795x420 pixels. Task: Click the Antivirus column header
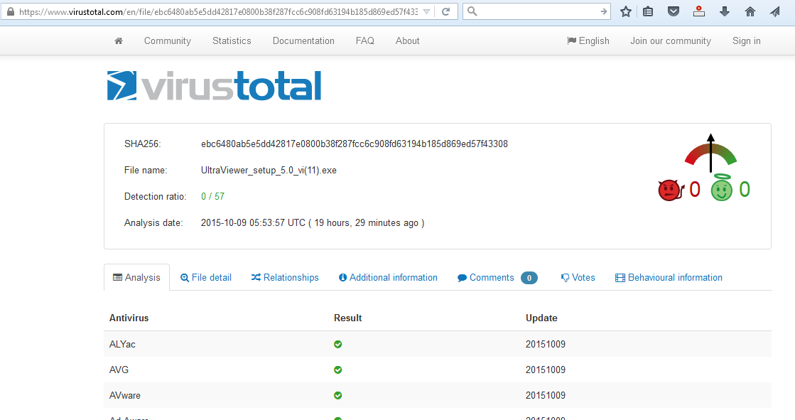click(x=129, y=318)
